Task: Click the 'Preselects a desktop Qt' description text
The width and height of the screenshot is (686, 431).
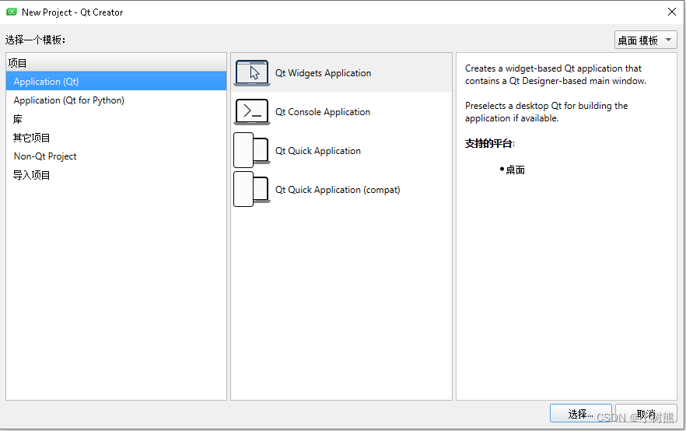Action: point(546,112)
